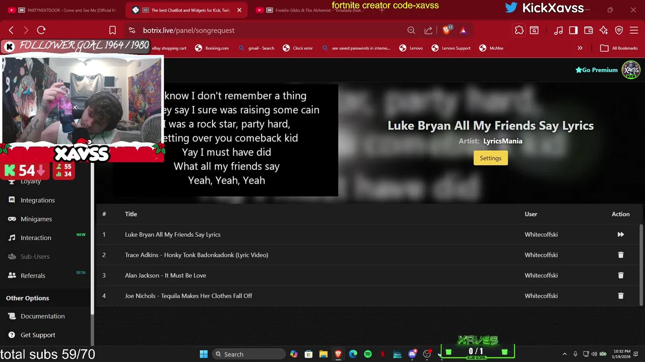Image resolution: width=645 pixels, height=362 pixels.
Task: Open Referrals in the sidebar
Action: point(33,276)
